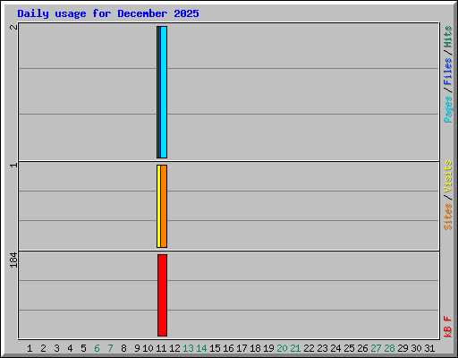Click the cyan Pages bar for day 11
The width and height of the screenshot is (458, 358).
[x=164, y=92]
